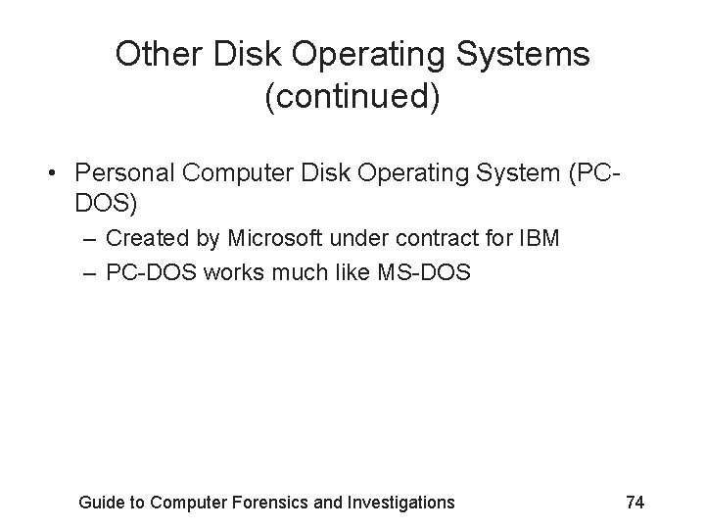
Task: Select the '(continued)' subtitle line
Action: [352, 96]
